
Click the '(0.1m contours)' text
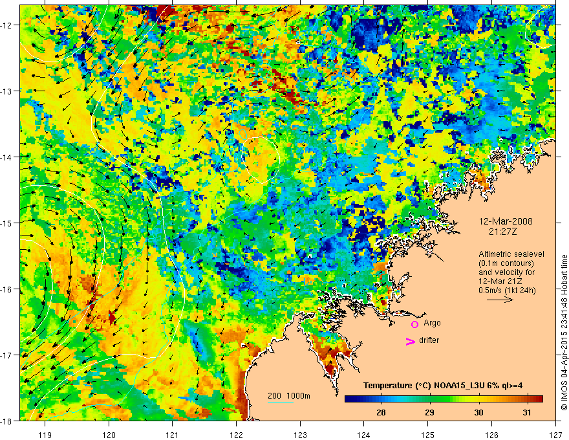pos(506,263)
